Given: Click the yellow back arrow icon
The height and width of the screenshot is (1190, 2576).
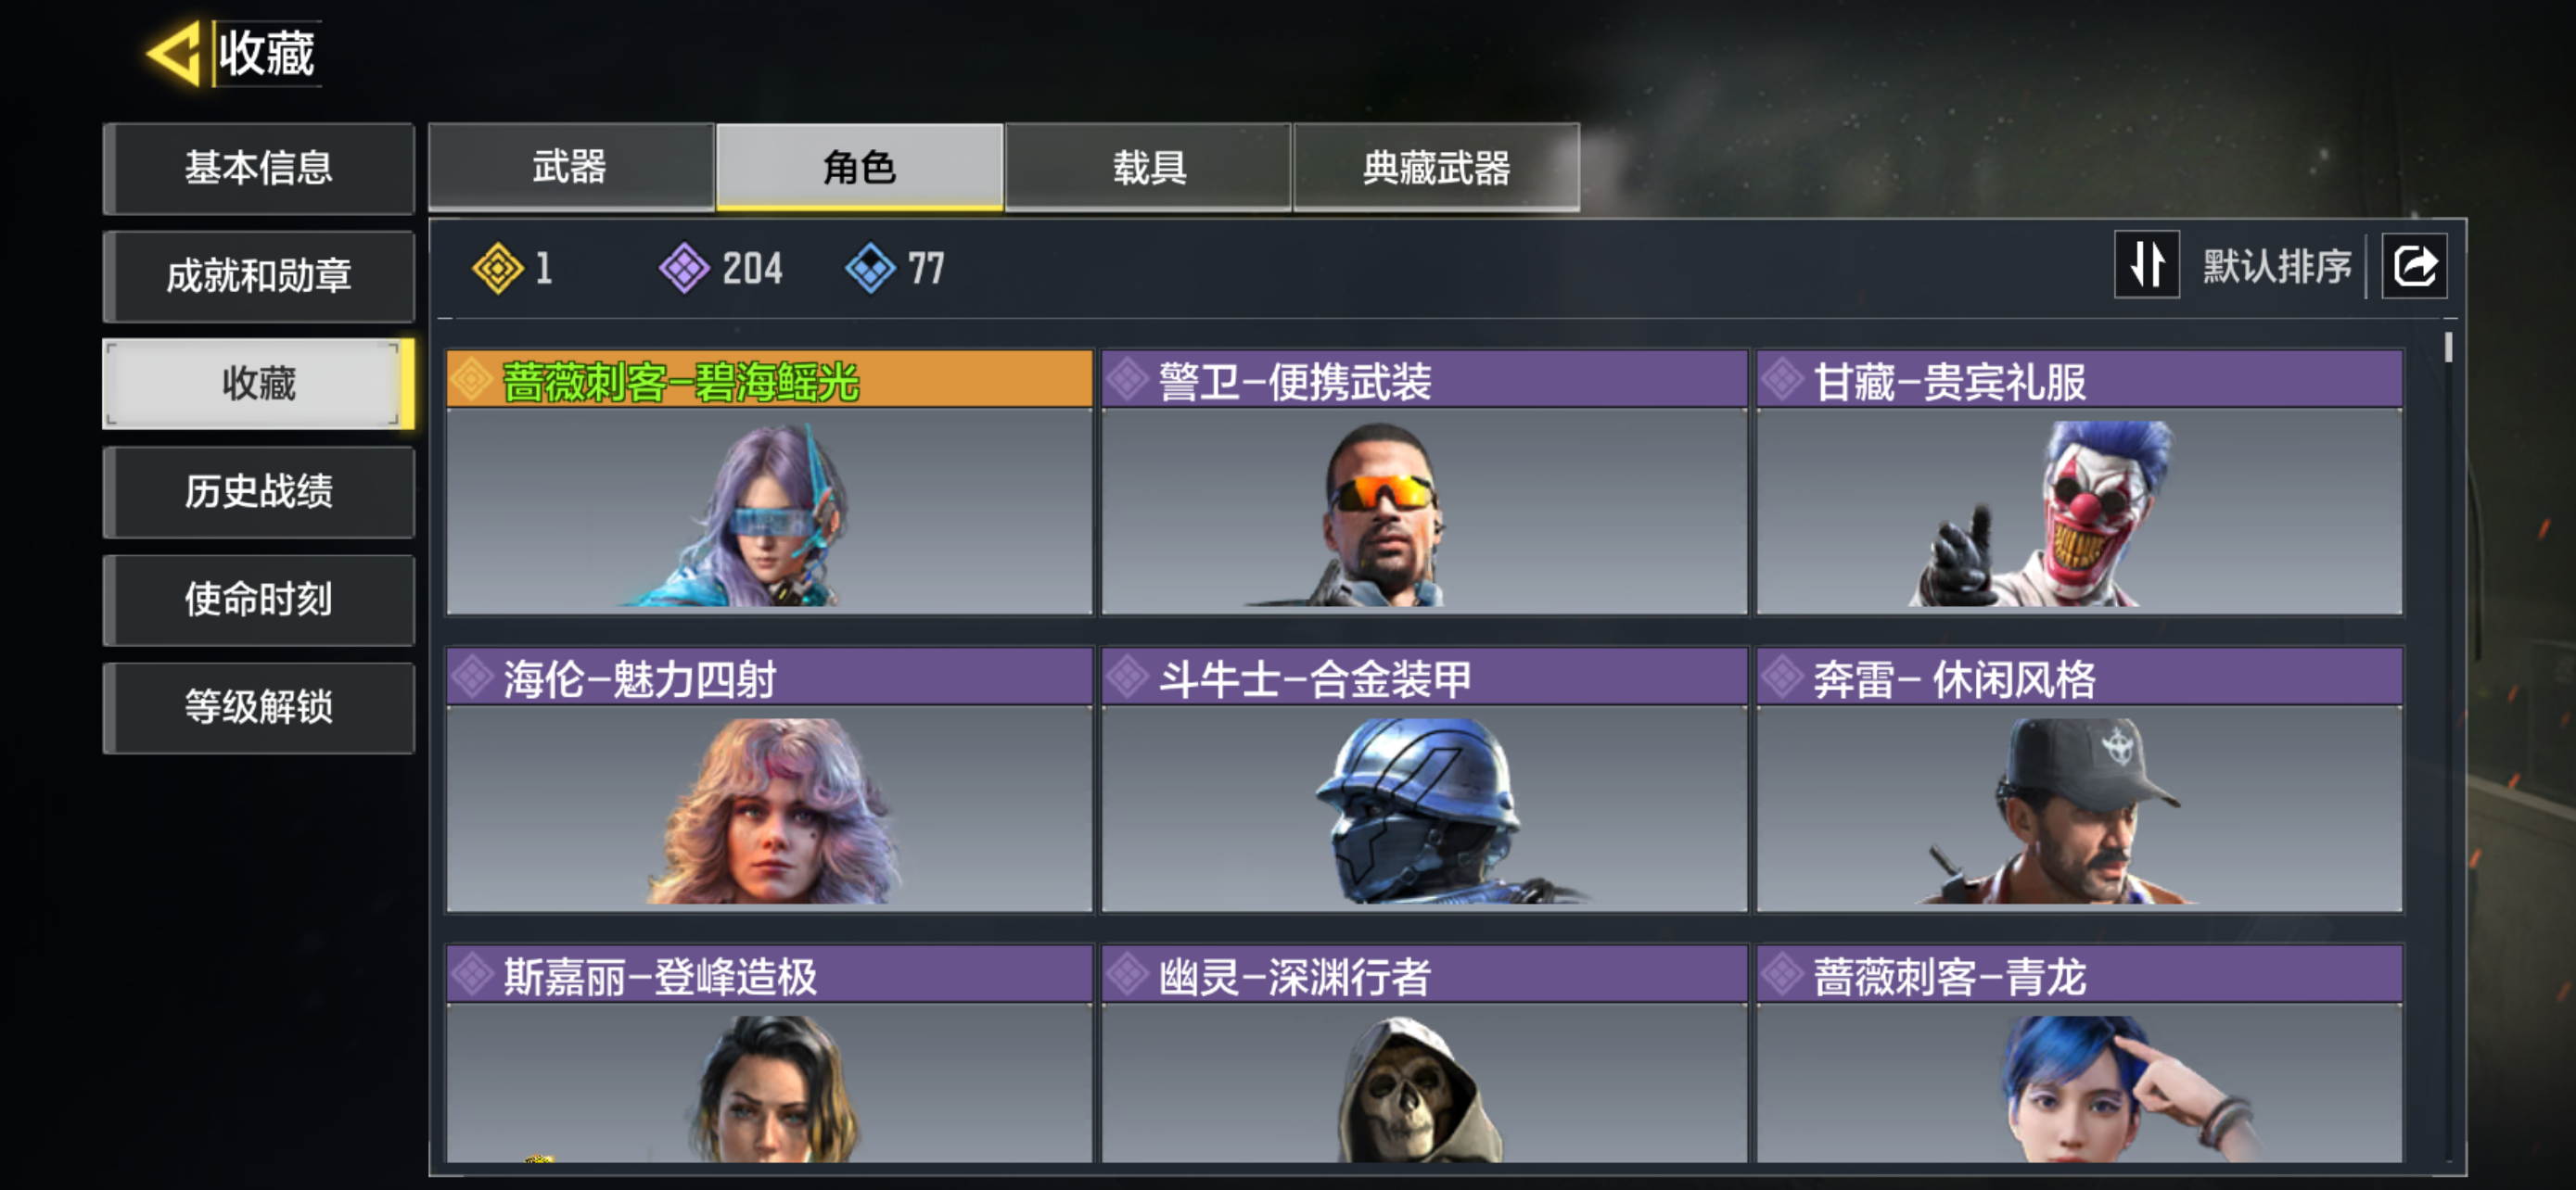Looking at the screenshot, I should [174, 53].
